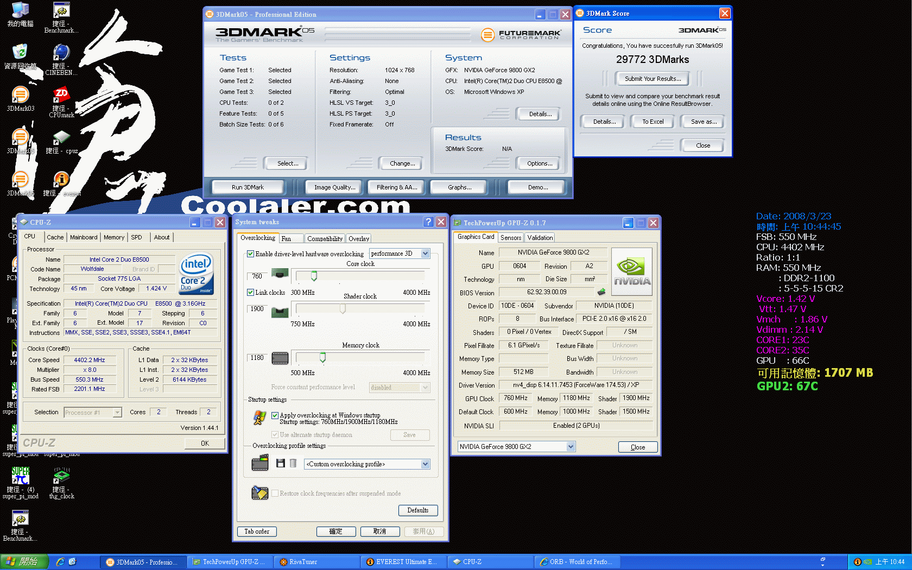Toggle Restore clock frequencies after suspended mode
The height and width of the screenshot is (570, 912).
(x=275, y=493)
